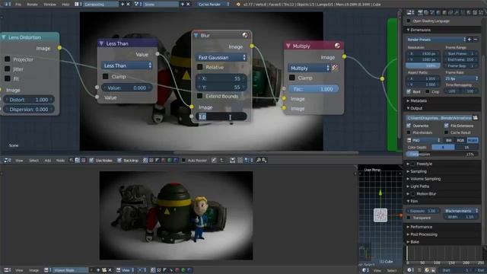Open the Compositing screen layout selector
Screen dimensions: 487x274
tap(100, 5)
